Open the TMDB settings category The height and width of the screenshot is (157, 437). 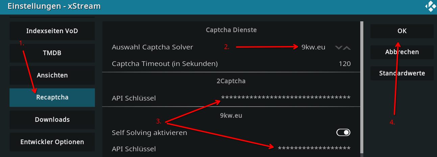[52, 53]
